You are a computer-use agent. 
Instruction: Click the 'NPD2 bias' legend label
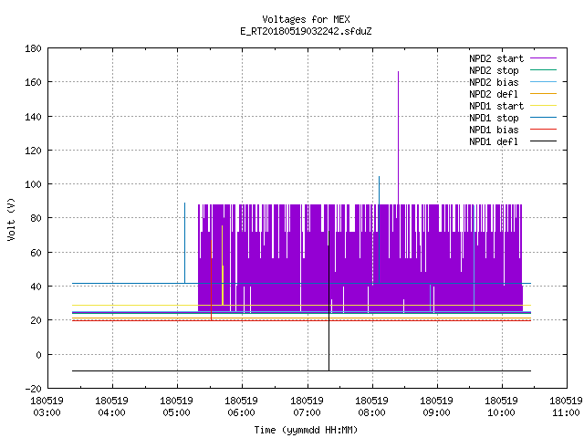(x=494, y=82)
